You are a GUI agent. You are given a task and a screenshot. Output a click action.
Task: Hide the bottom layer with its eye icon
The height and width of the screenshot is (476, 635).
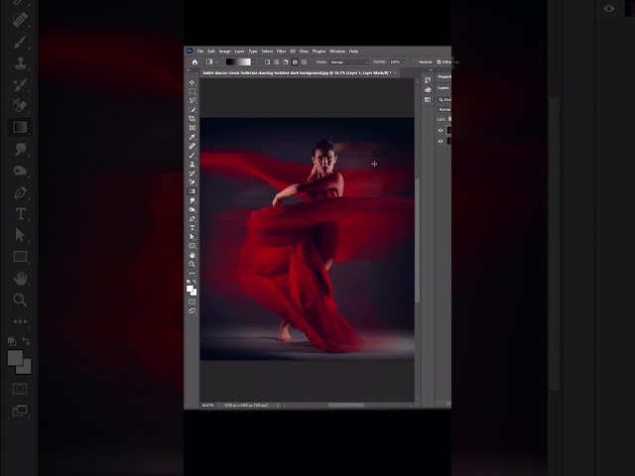pos(441,141)
